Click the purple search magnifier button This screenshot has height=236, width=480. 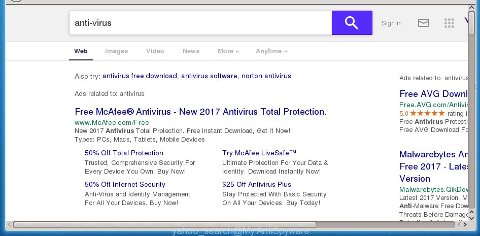coord(352,23)
